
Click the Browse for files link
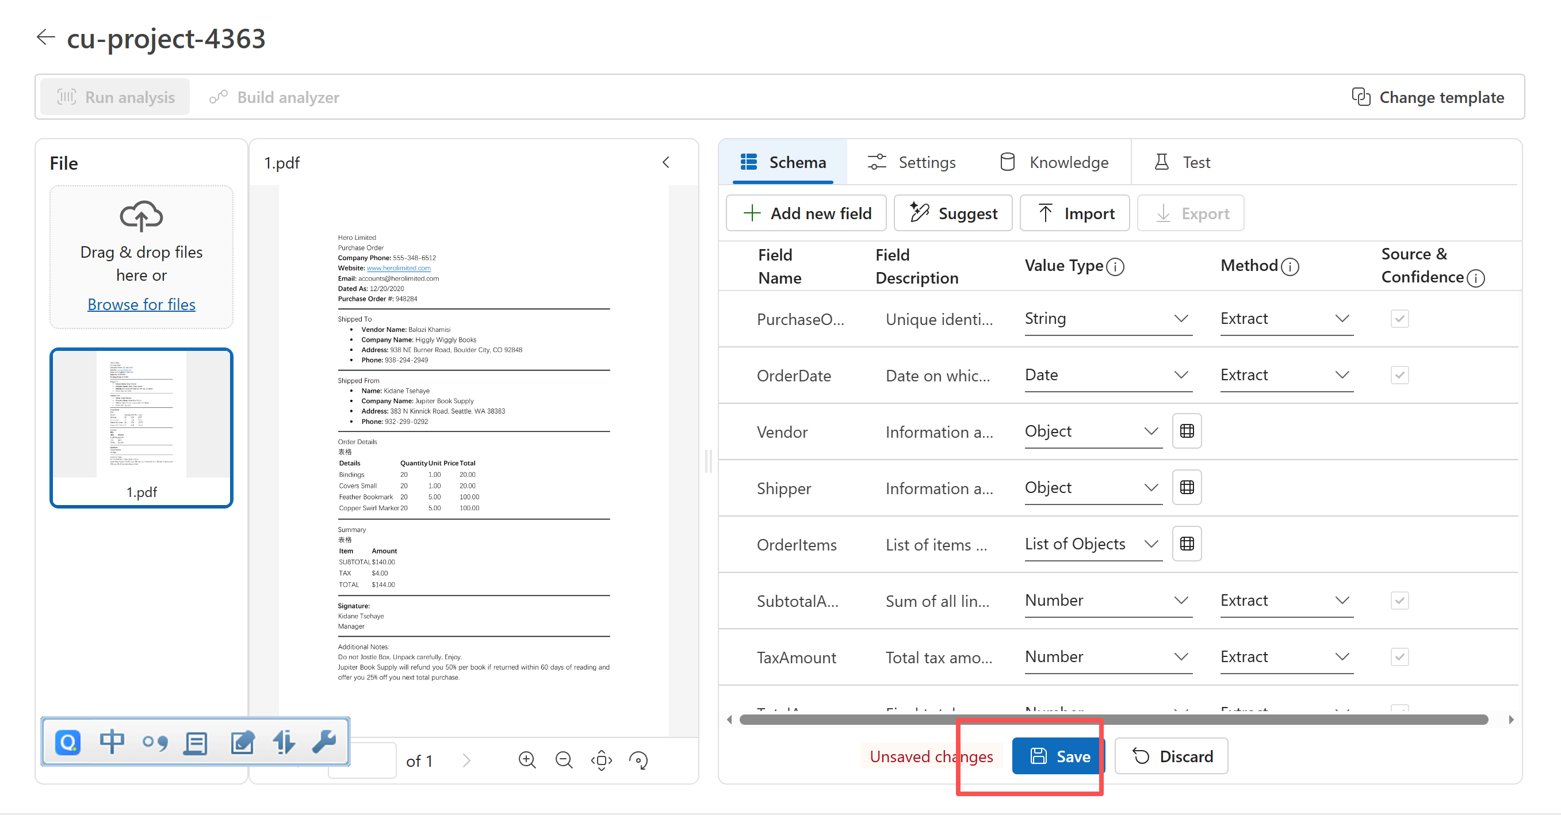click(x=141, y=304)
